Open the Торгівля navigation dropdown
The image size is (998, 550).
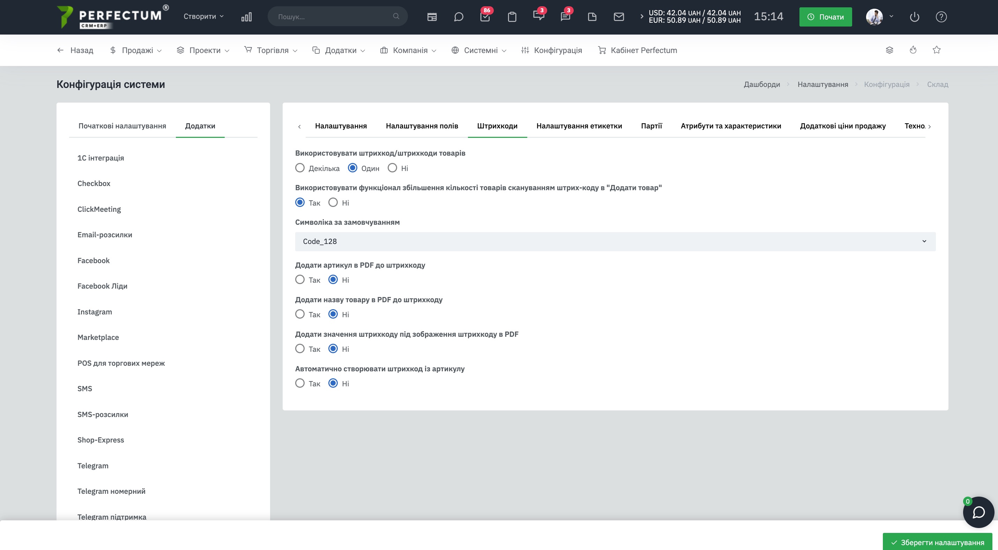click(x=270, y=50)
